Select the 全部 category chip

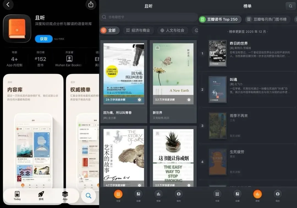coord(109,30)
